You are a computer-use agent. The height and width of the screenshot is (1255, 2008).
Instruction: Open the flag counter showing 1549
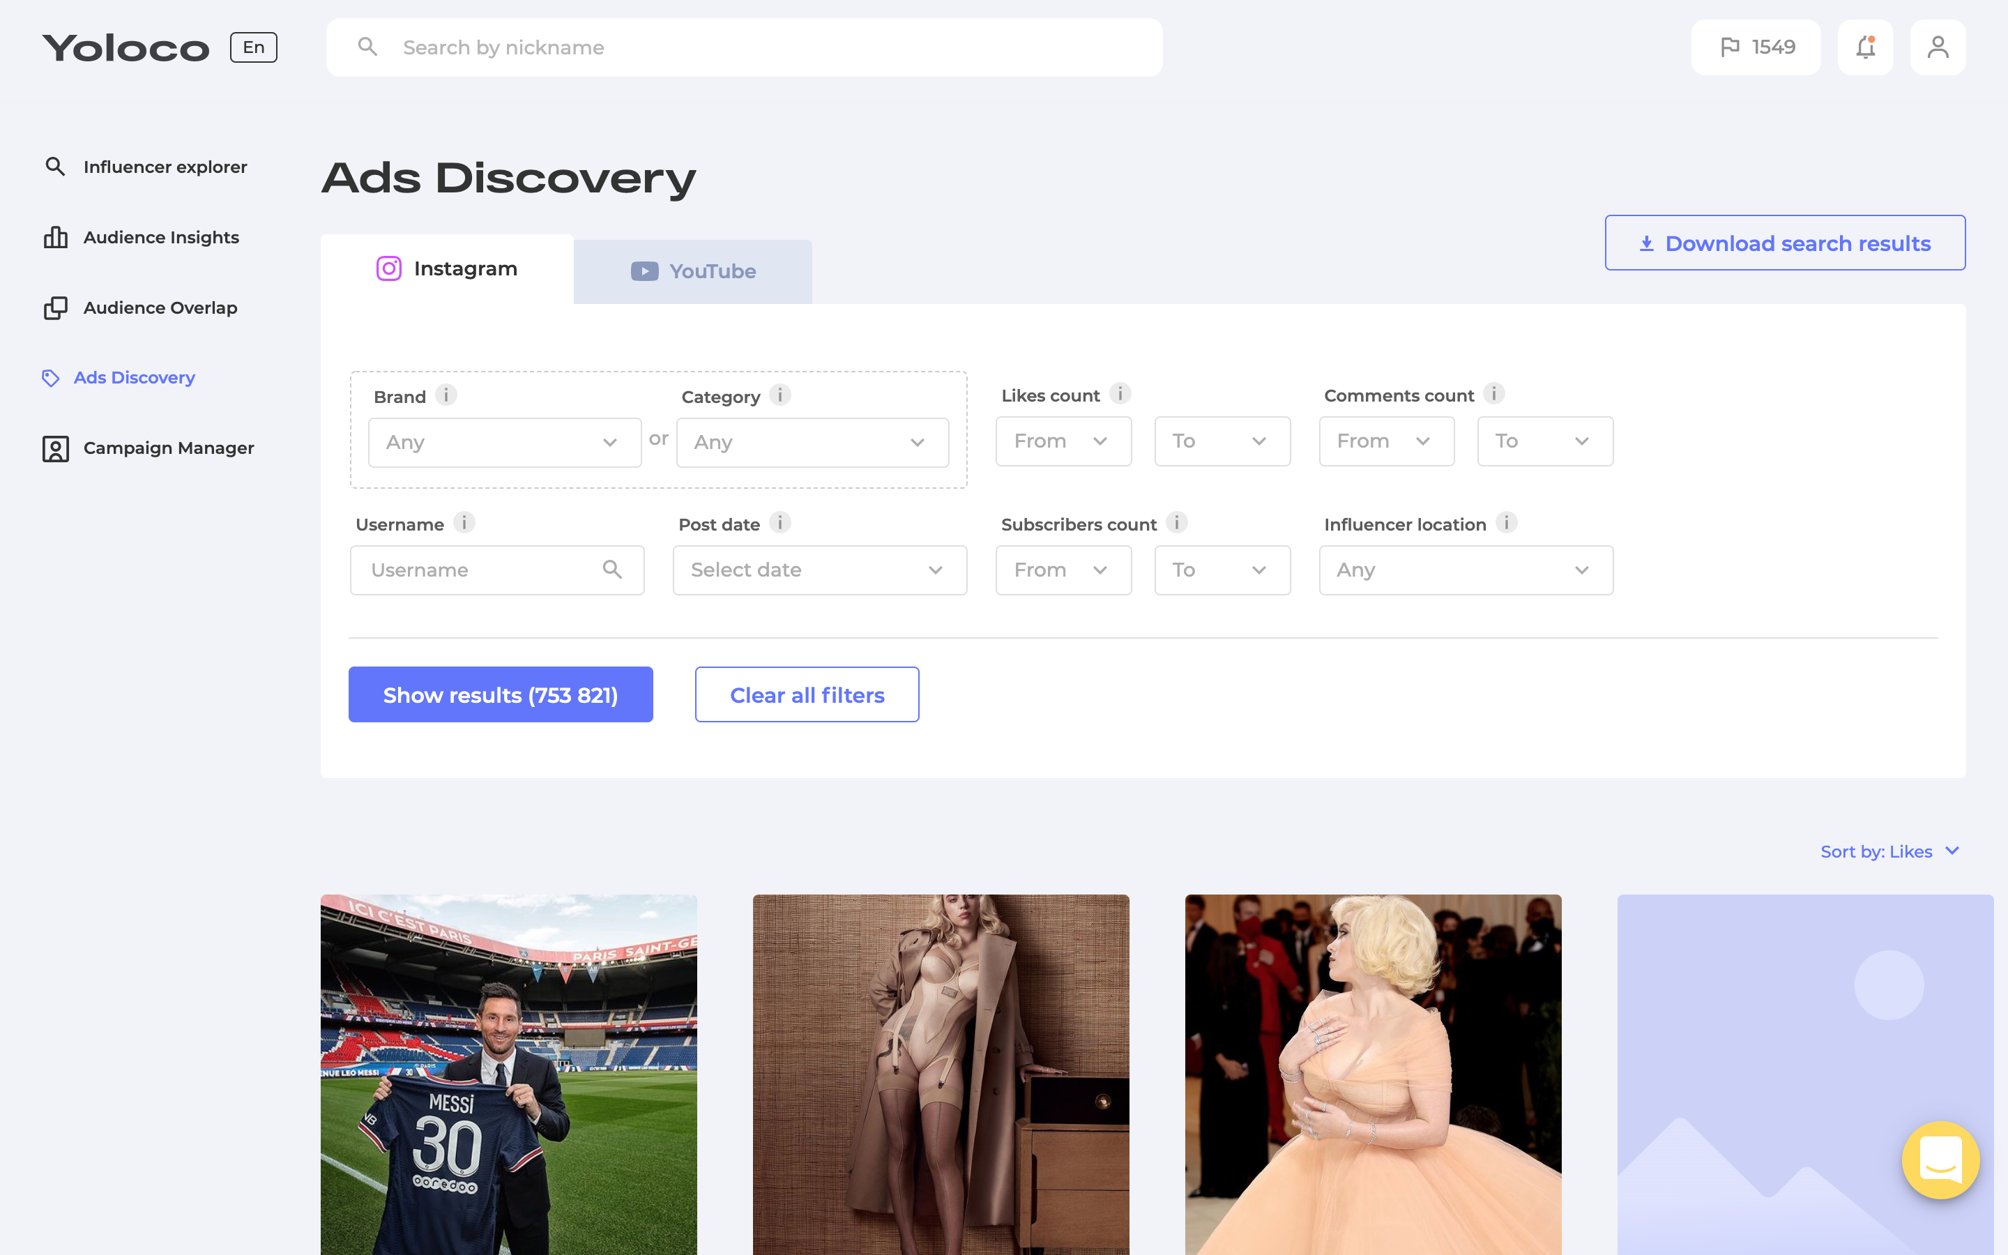point(1756,47)
